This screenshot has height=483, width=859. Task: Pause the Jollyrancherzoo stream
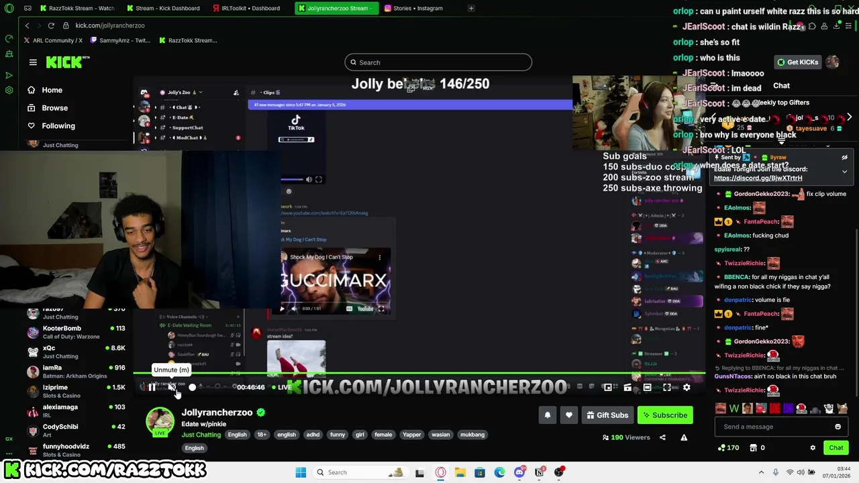[152, 387]
